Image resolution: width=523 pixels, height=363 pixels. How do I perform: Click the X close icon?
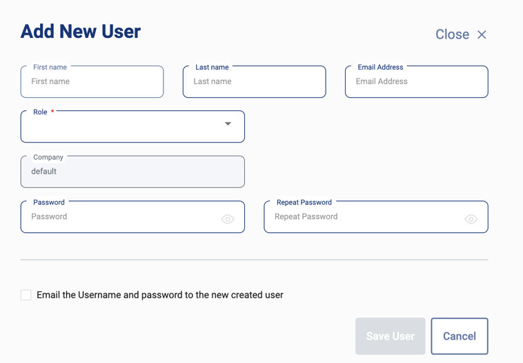[x=482, y=34]
